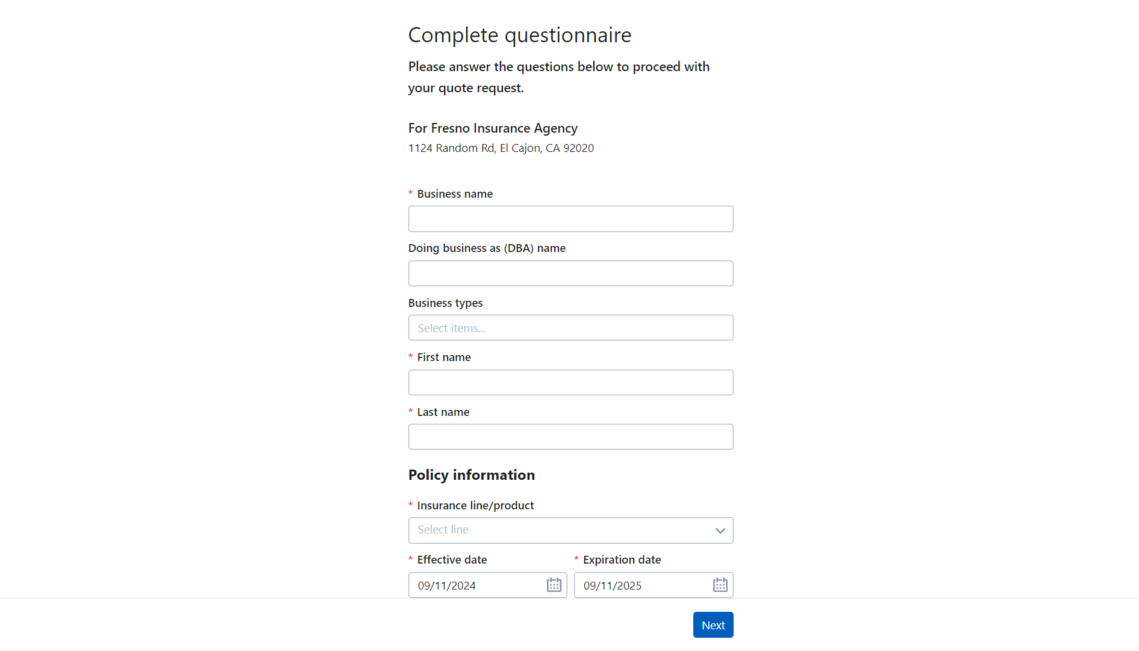
Task: Click the Insurance line/product label
Action: tap(475, 505)
